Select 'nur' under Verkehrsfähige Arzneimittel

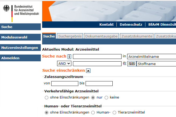coord(93,97)
